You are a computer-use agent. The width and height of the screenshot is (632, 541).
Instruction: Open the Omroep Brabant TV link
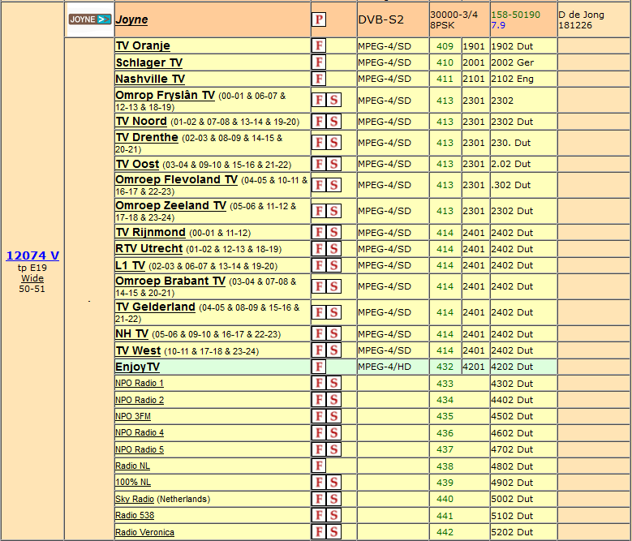170,281
